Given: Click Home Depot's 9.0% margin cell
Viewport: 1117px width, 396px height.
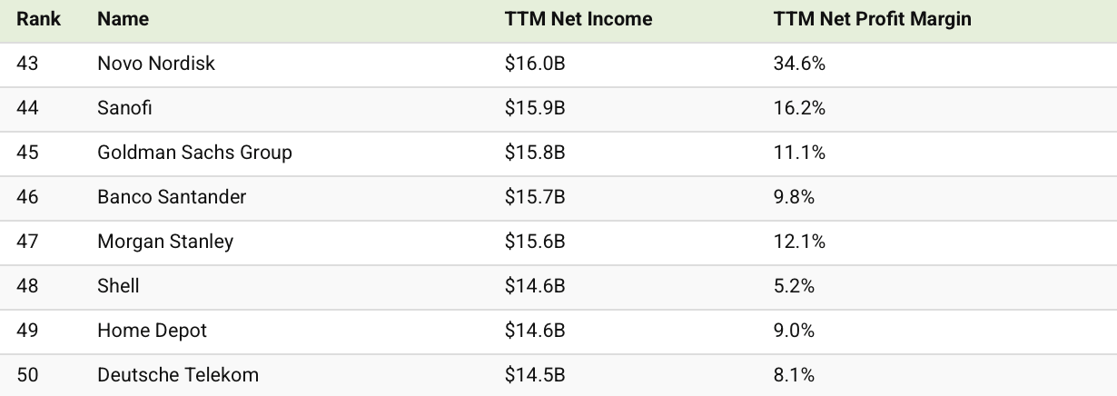Looking at the screenshot, I should tap(794, 331).
